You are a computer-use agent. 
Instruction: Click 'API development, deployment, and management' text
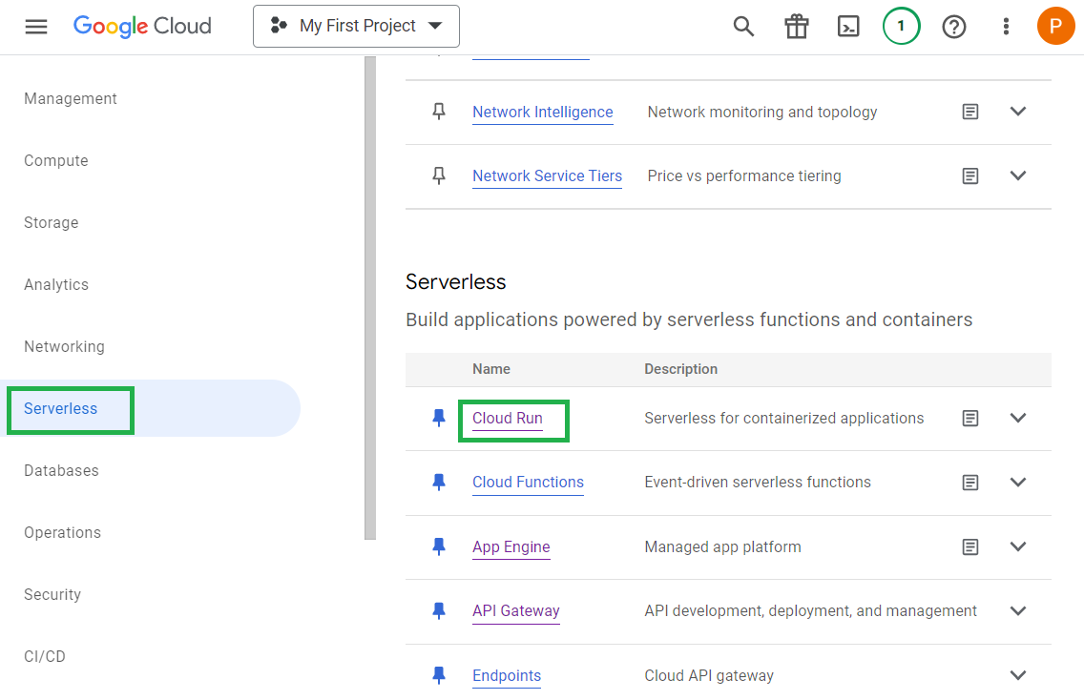811,611
